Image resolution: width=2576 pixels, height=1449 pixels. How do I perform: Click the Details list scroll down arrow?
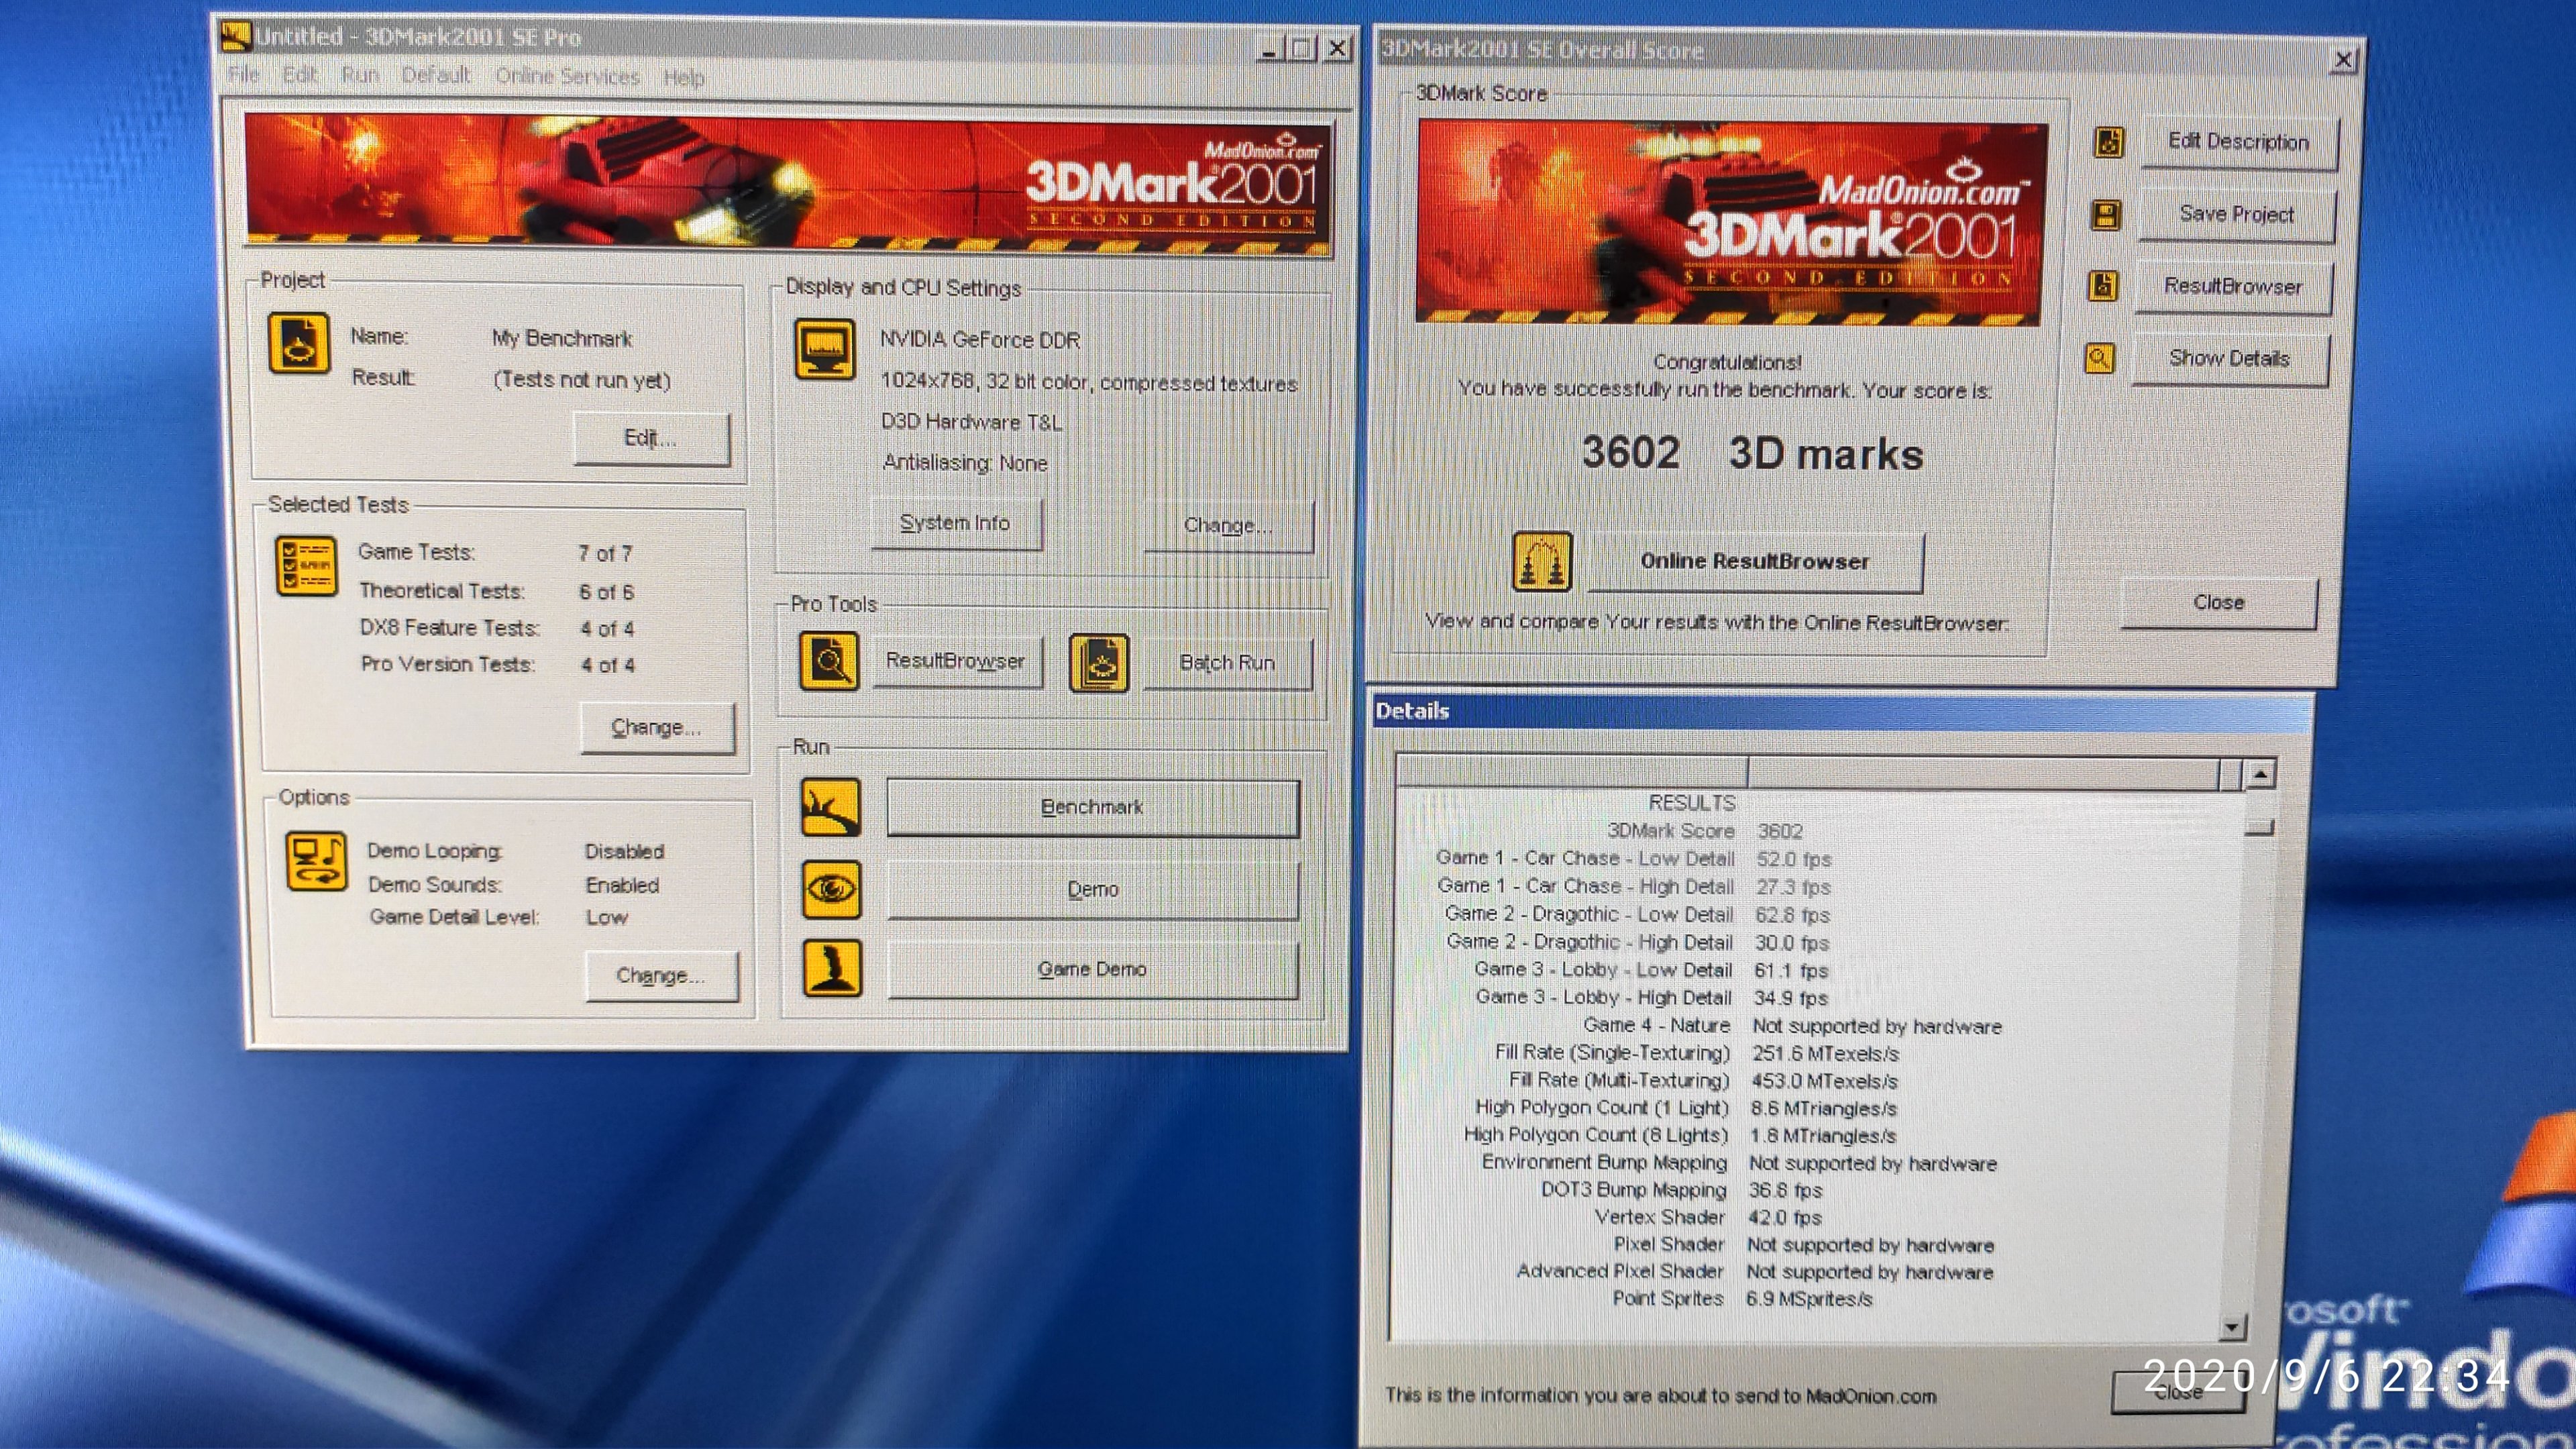[2233, 1328]
